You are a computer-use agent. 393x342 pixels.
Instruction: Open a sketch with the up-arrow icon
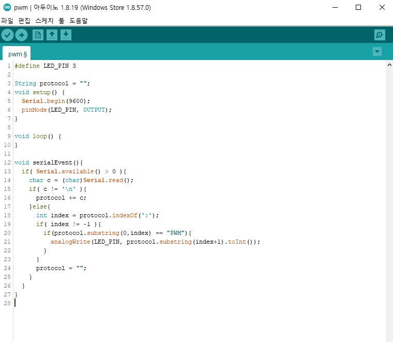(52, 35)
